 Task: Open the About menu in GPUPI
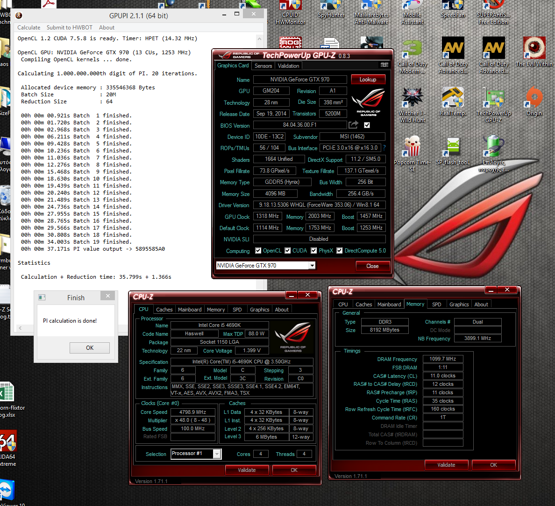(x=107, y=27)
